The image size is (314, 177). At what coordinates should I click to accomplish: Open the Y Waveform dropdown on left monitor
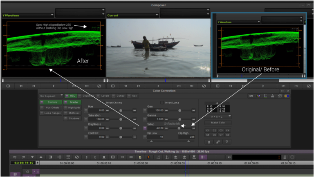point(28,15)
